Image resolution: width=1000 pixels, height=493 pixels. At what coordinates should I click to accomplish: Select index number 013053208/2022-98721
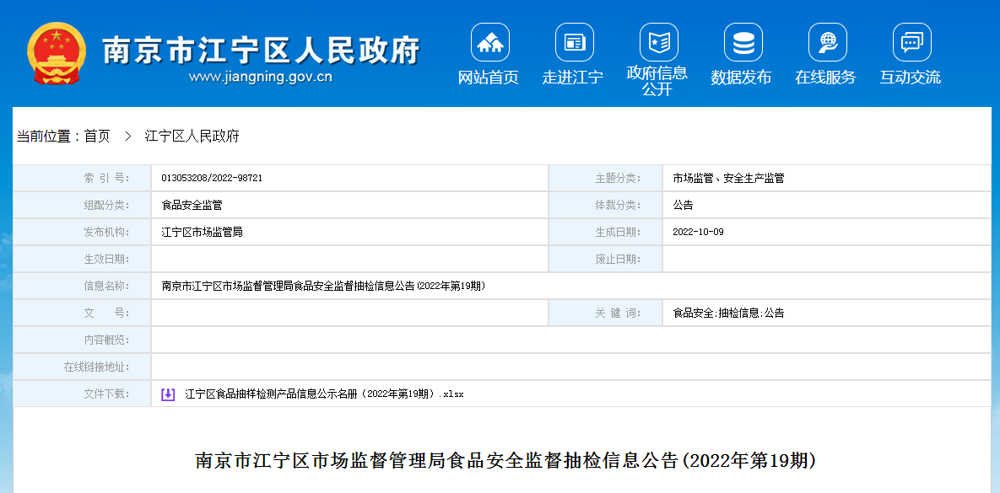click(x=212, y=179)
